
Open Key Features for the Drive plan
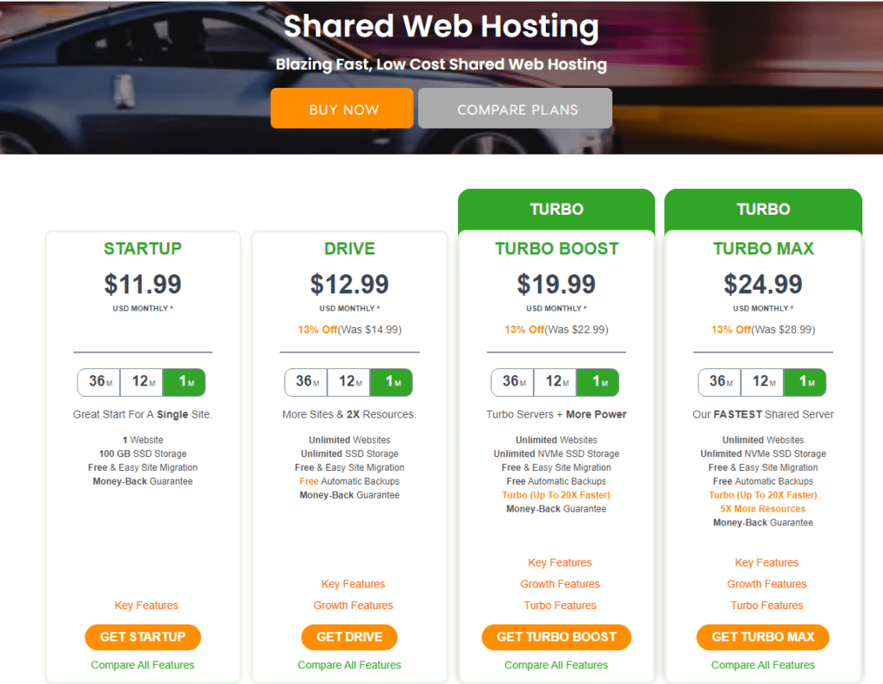click(x=353, y=583)
